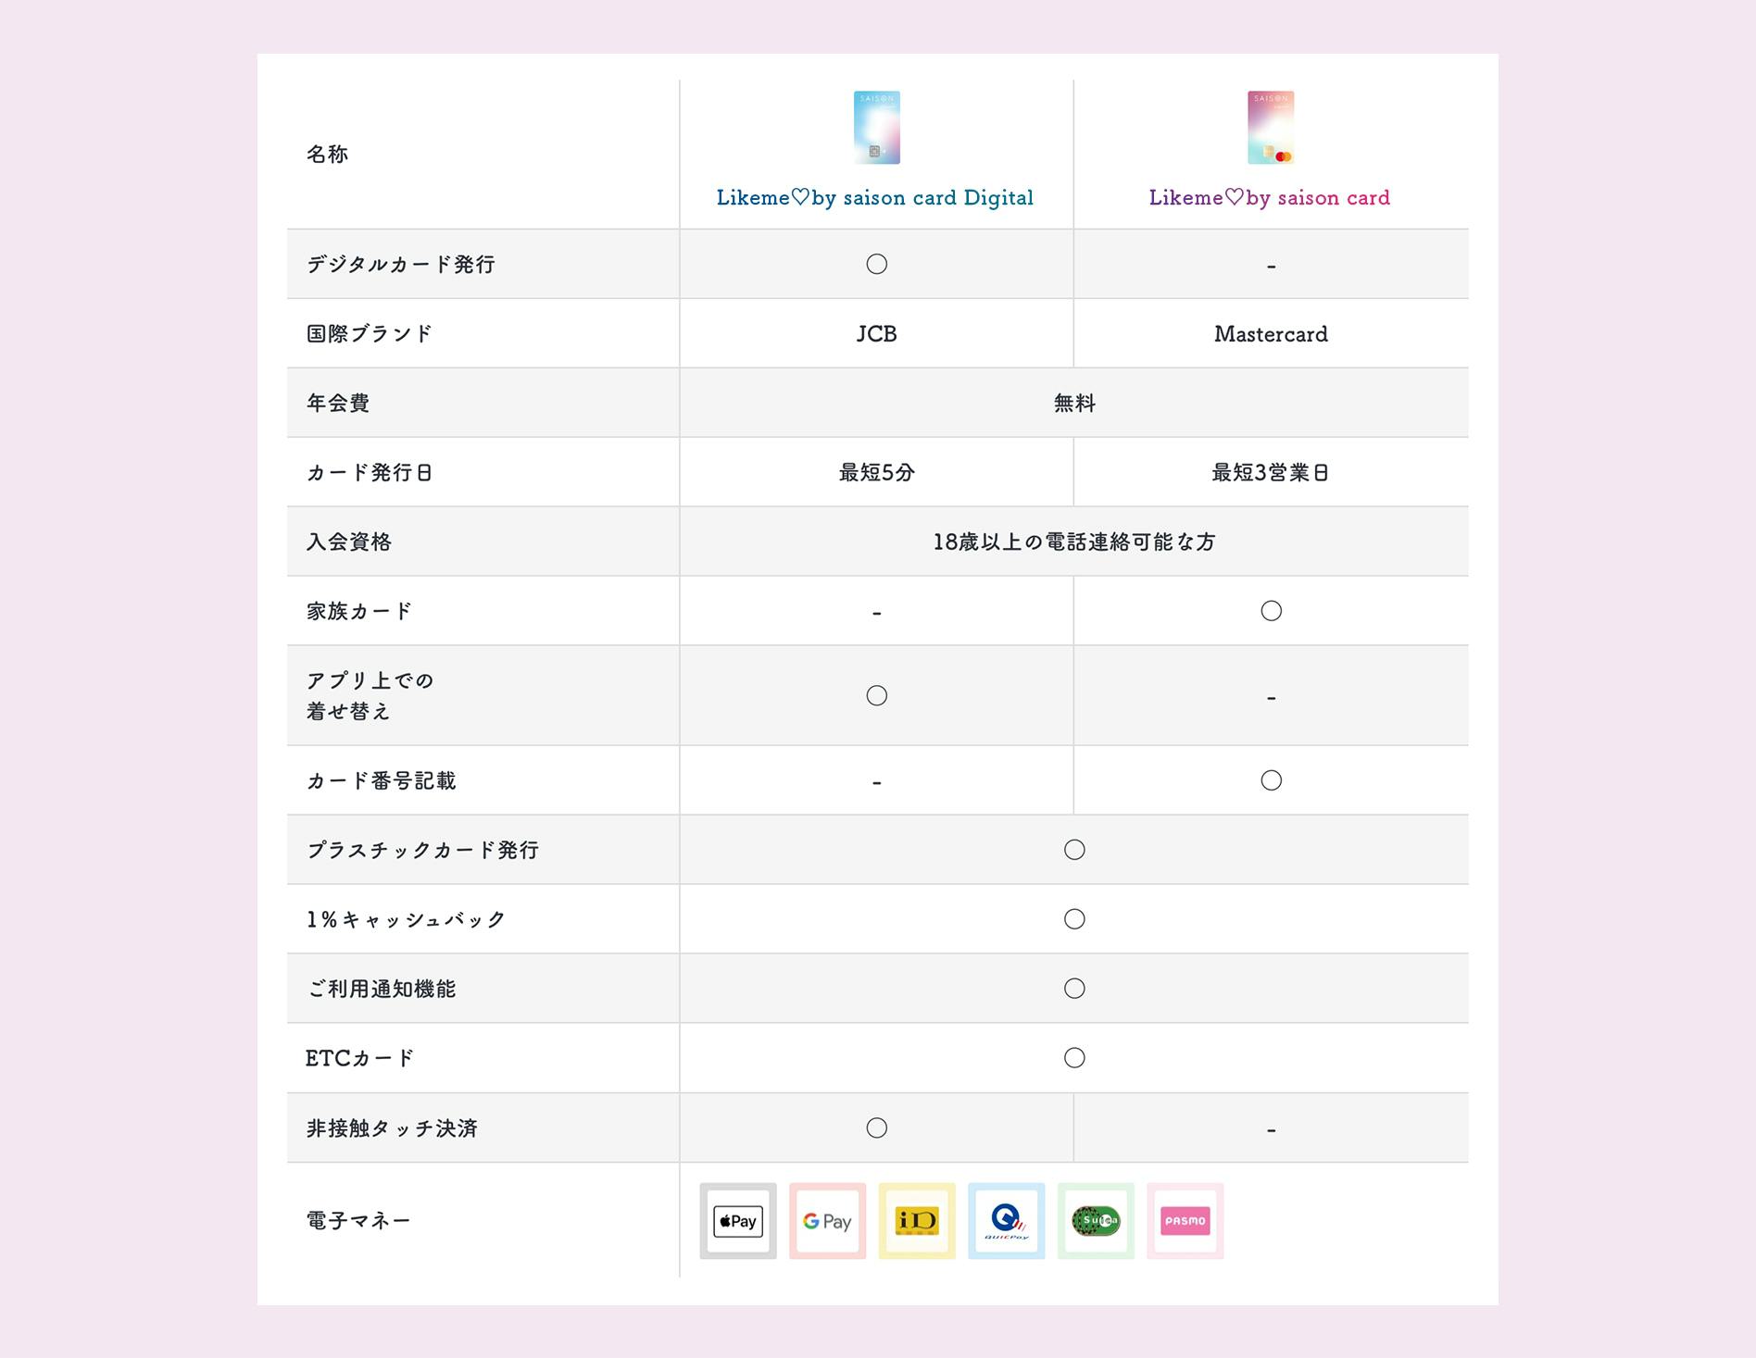The width and height of the screenshot is (1756, 1358).
Task: Click the カード番号記載 row label
Action: pyautogui.click(x=381, y=780)
